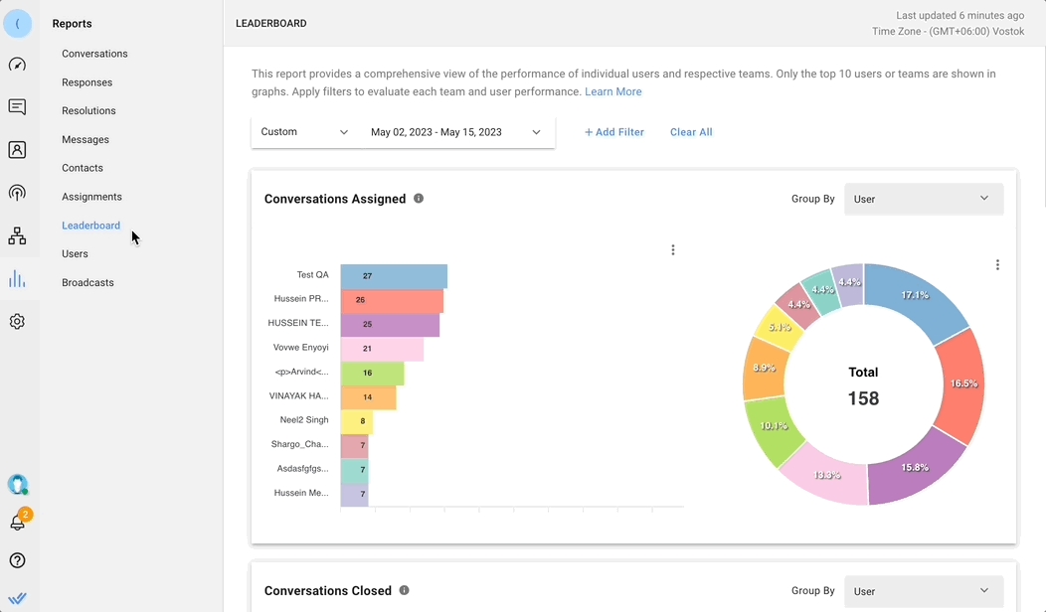
Task: Open the contacts icon in sidebar
Action: tap(17, 150)
